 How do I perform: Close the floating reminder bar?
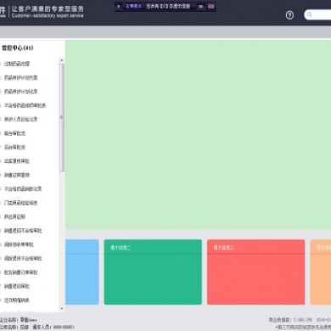click(x=210, y=6)
